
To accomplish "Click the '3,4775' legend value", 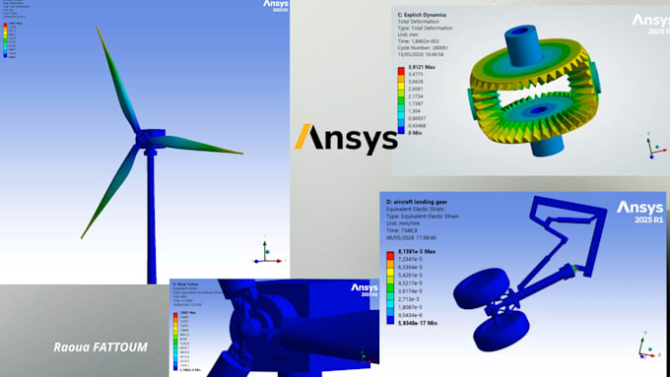I will pyautogui.click(x=416, y=74).
